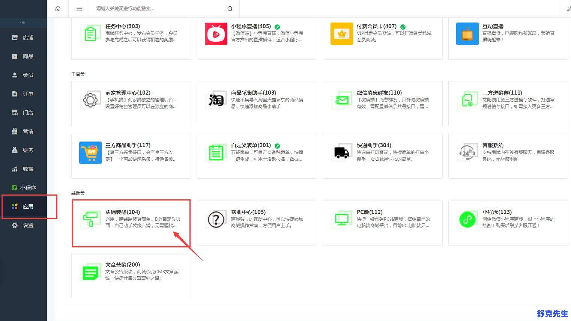Image resolution: width=571 pixels, height=321 pixels.
Task: Click the search magnifier icon
Action: [230, 9]
